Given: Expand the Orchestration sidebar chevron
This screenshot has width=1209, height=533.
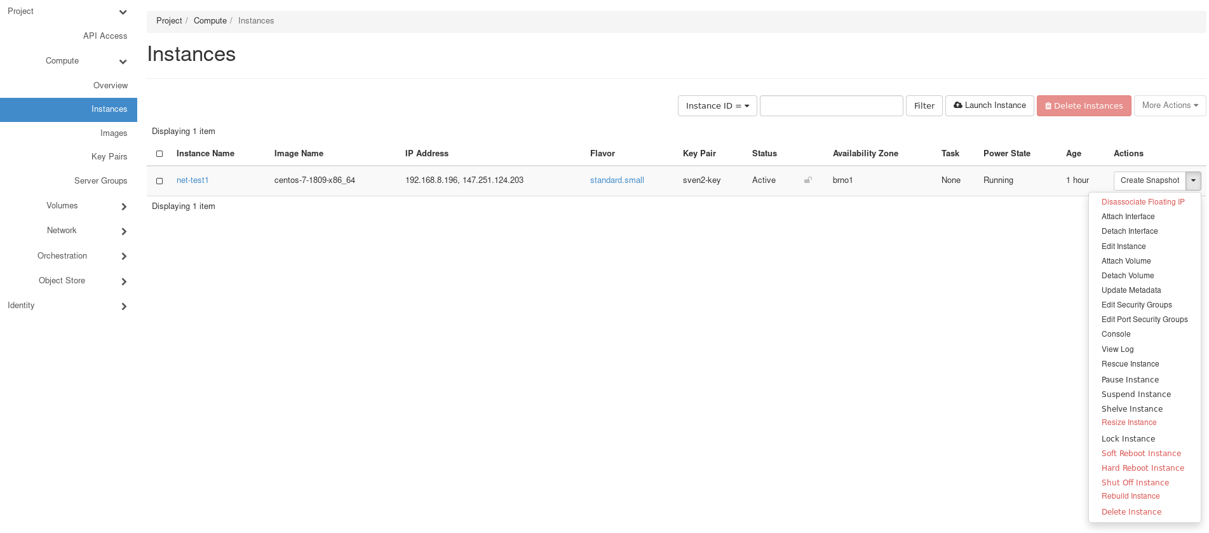Looking at the screenshot, I should (x=124, y=256).
